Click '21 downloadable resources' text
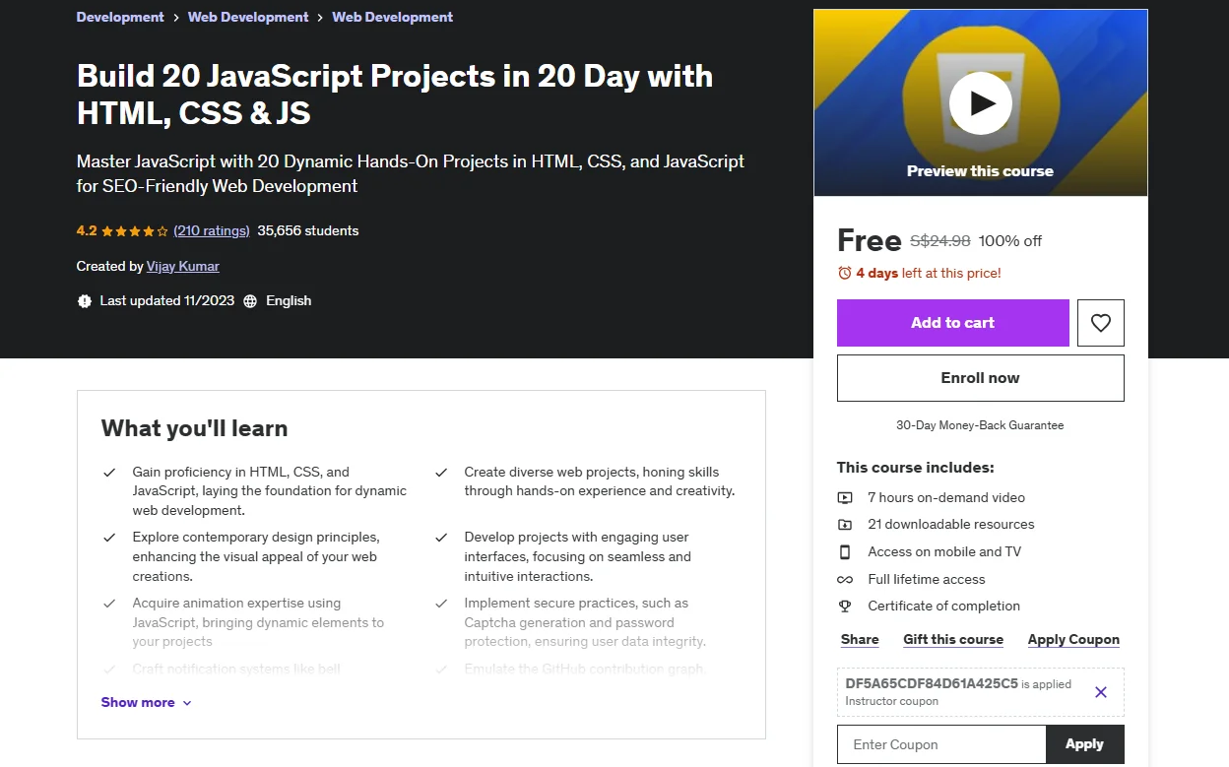 tap(951, 525)
